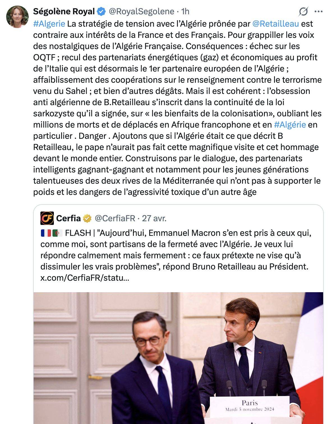
Task: Open the @CerfiaFR handle
Action: pos(115,218)
